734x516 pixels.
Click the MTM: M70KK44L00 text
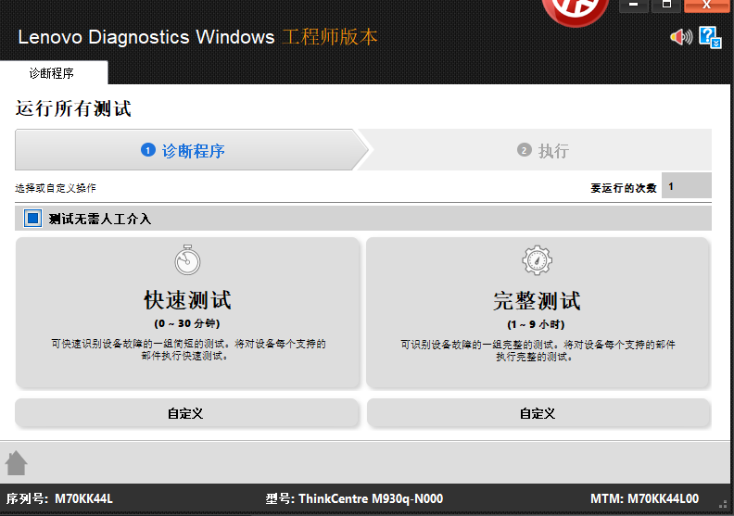645,498
